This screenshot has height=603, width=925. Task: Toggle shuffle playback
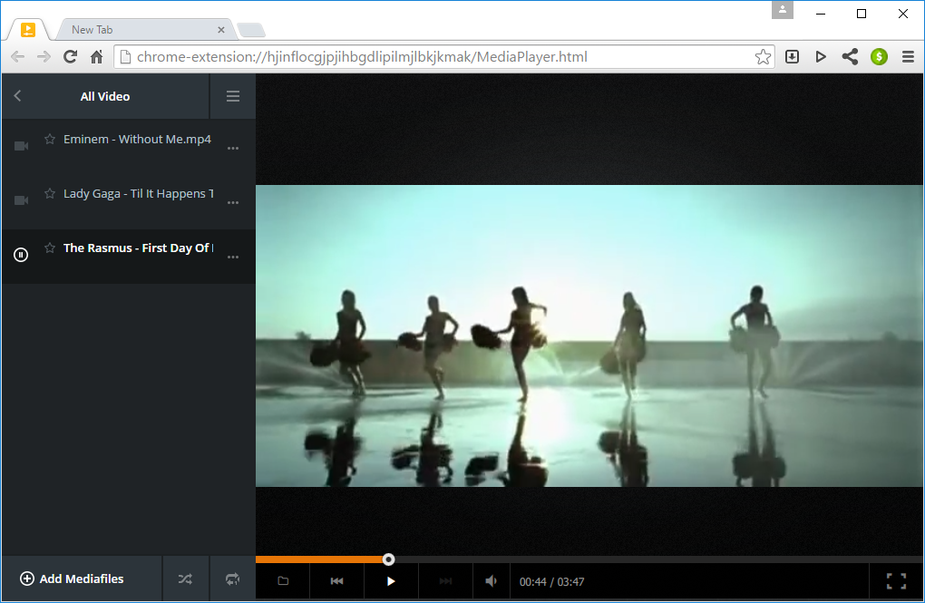tap(185, 579)
